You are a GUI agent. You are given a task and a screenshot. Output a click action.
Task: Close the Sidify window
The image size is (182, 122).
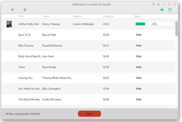click(x=174, y=4)
